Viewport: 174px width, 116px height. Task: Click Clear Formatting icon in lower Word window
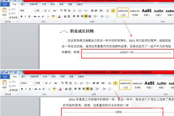(x=62, y=83)
